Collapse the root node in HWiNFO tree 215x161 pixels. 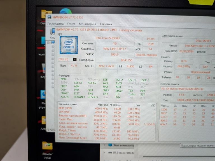[x=48, y=43]
